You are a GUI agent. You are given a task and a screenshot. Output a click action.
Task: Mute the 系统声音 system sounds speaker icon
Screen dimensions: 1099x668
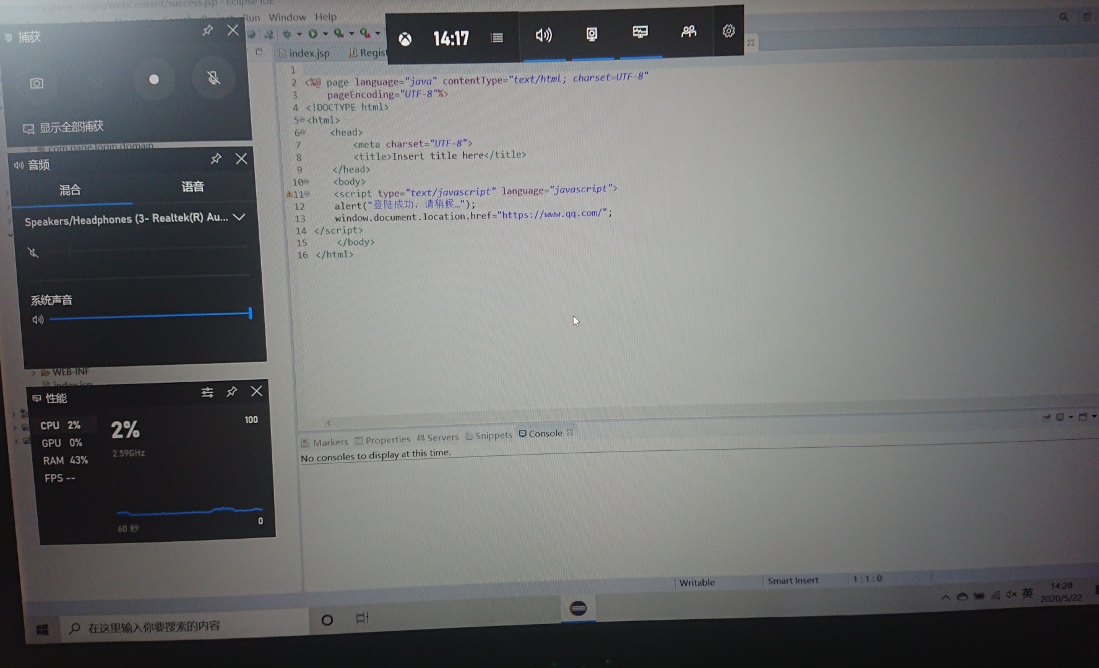coord(38,320)
